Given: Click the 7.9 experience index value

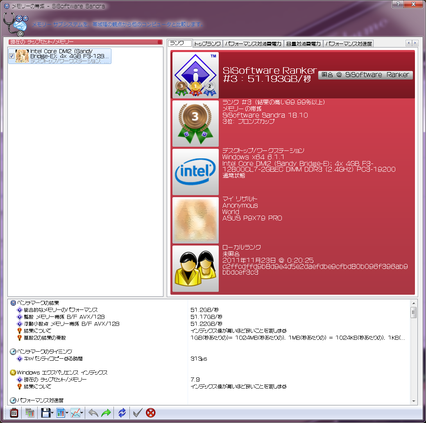Looking at the screenshot, I should pyautogui.click(x=195, y=380).
